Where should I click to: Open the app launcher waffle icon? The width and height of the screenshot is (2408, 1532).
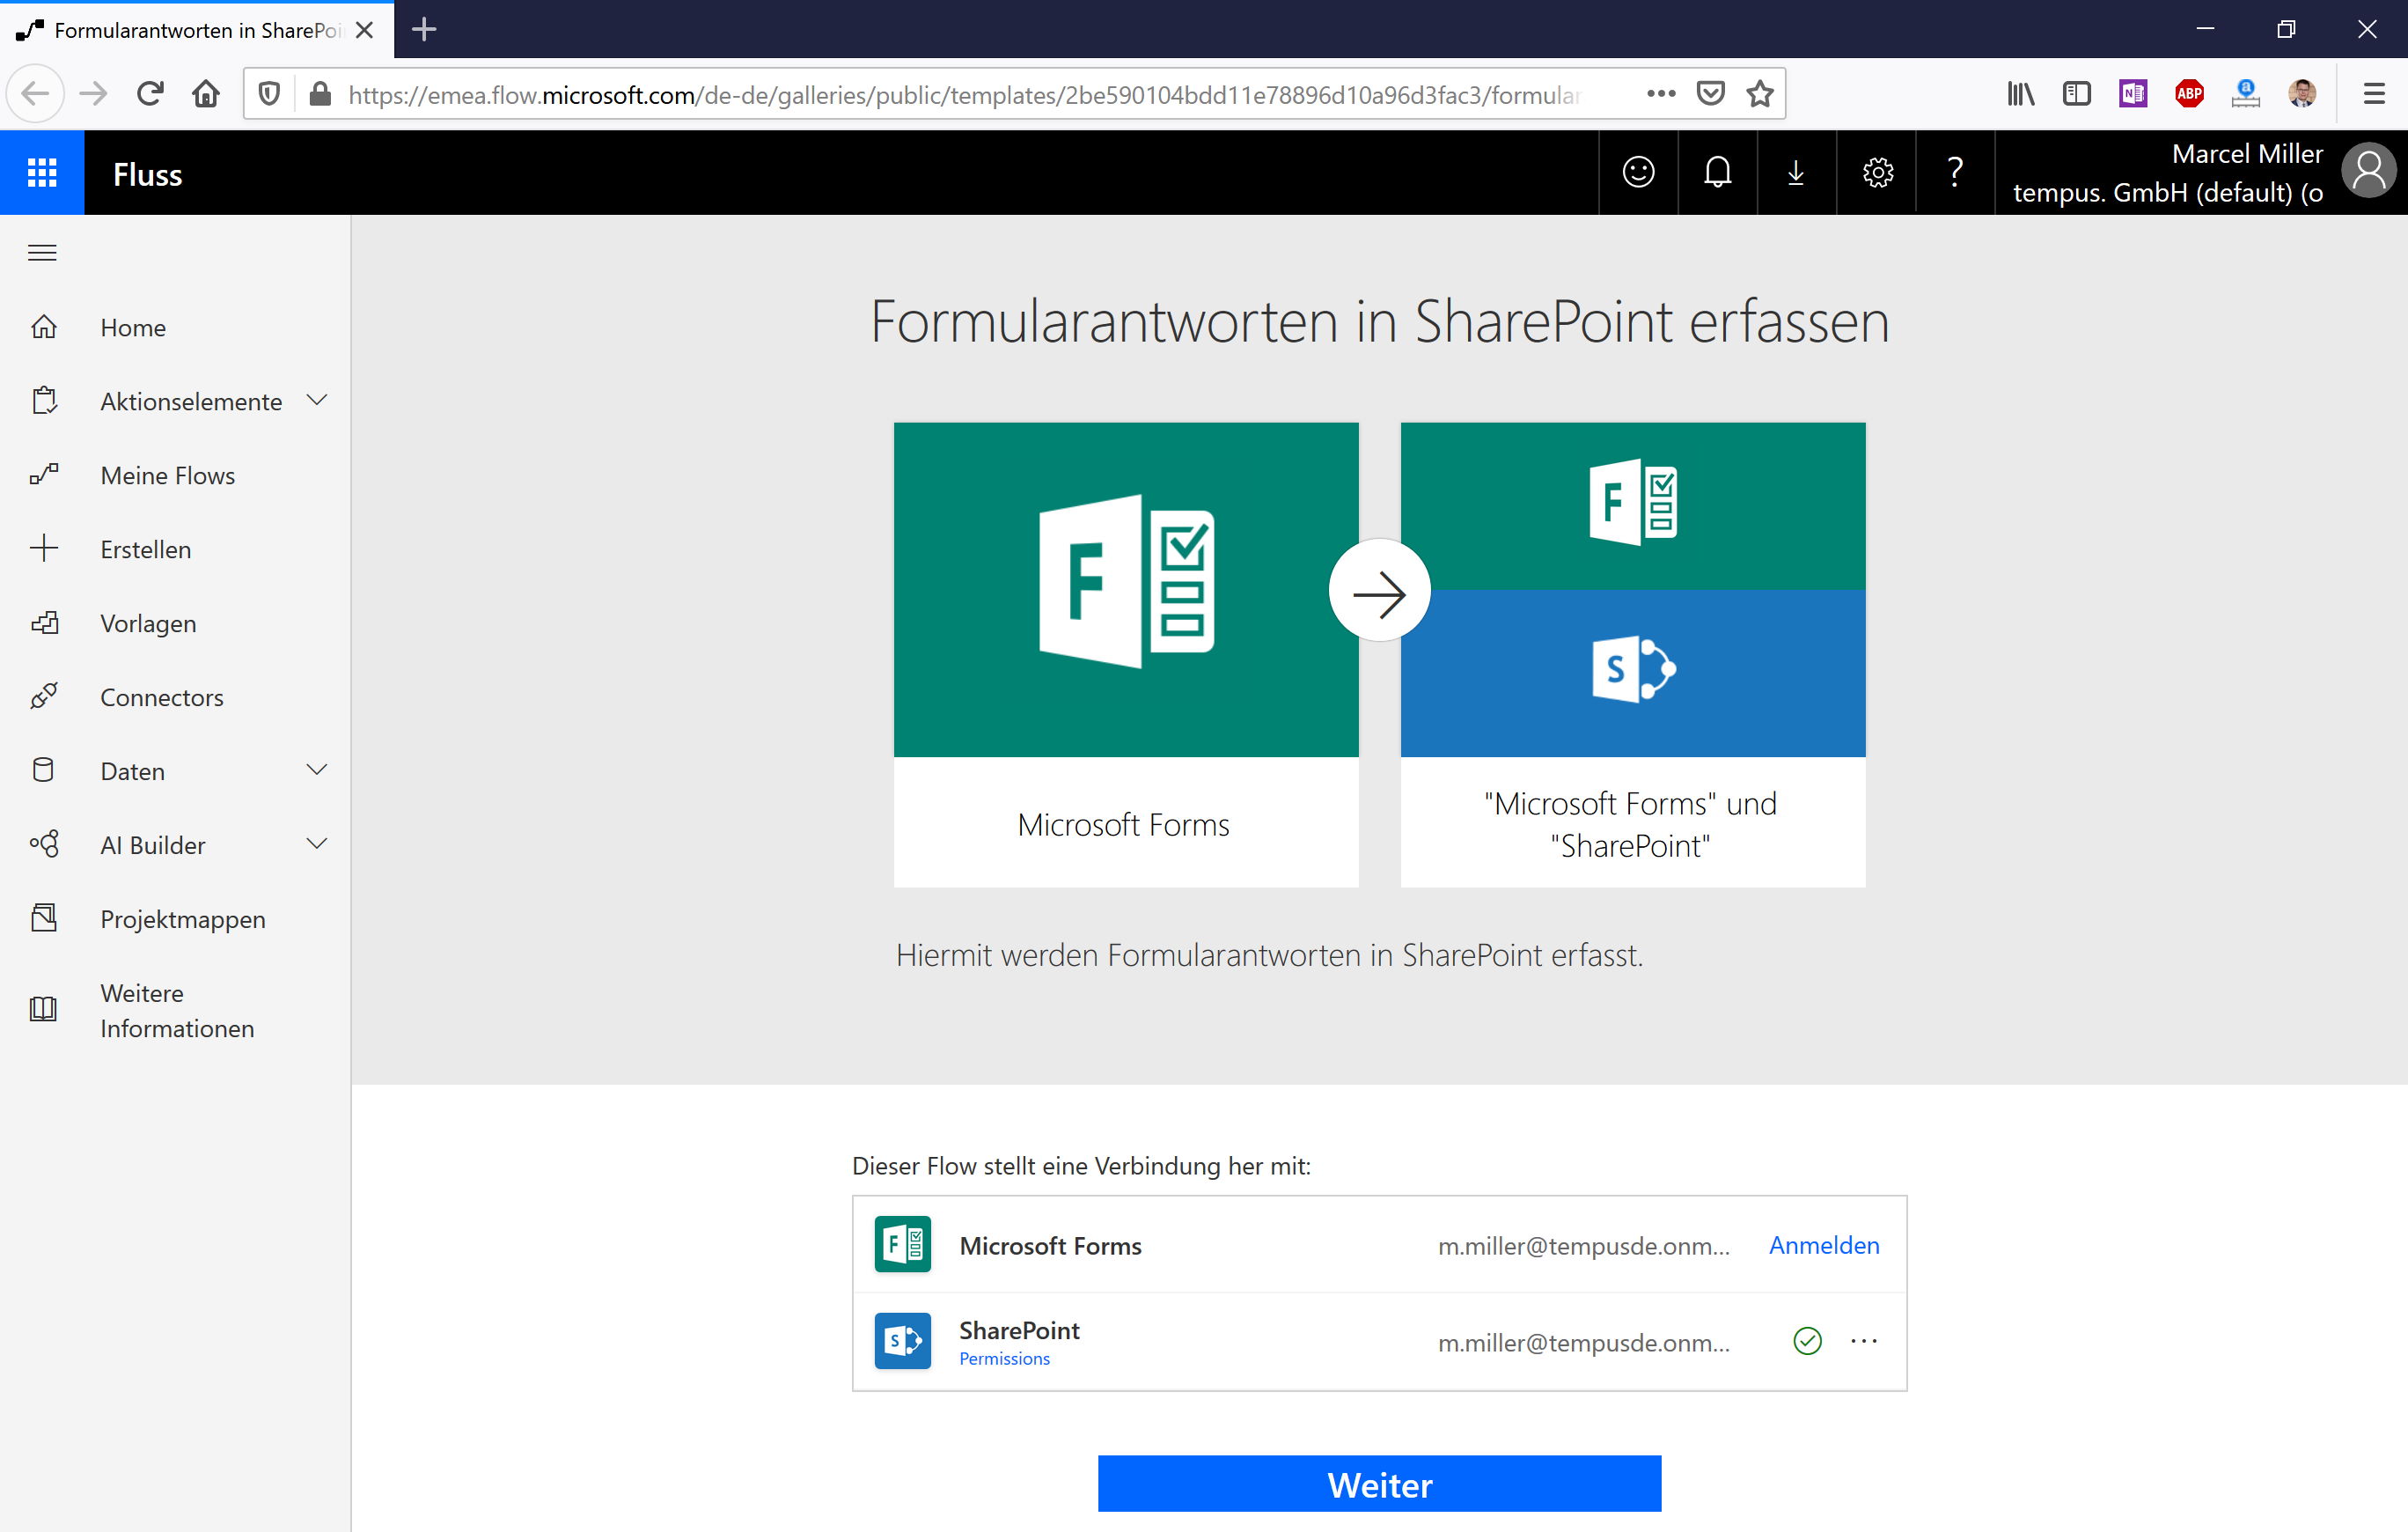42,173
